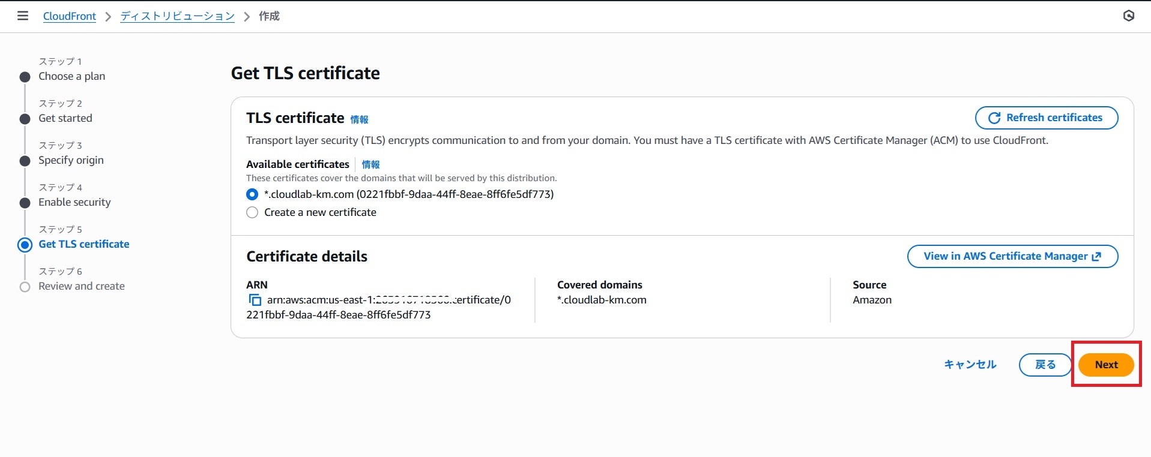Click the *.cloudlab-km.com covered domain value
The width and height of the screenshot is (1151, 457).
pyautogui.click(x=602, y=300)
